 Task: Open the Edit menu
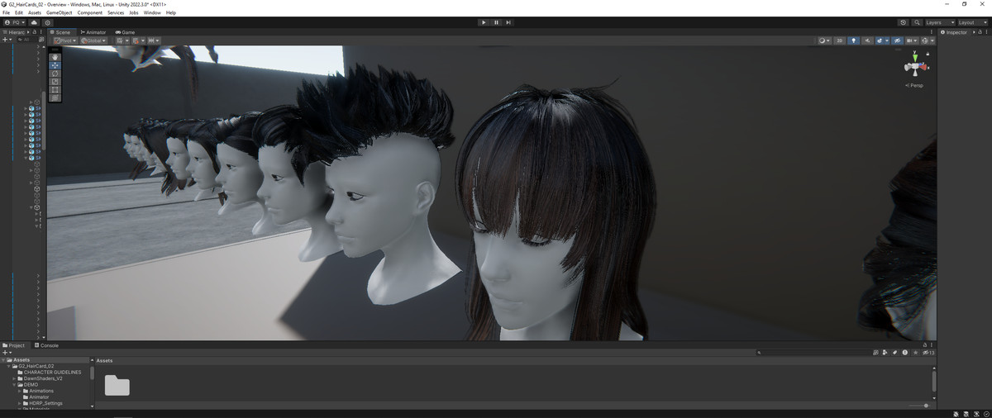(x=19, y=12)
